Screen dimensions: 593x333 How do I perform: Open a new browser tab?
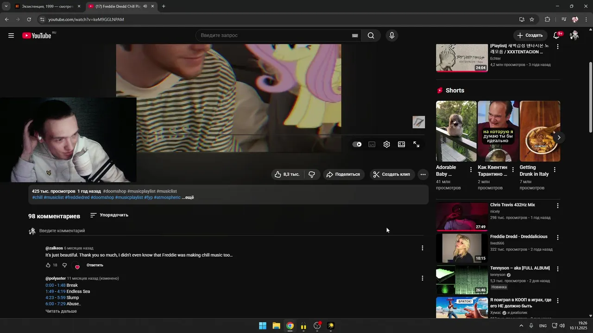coord(164,6)
